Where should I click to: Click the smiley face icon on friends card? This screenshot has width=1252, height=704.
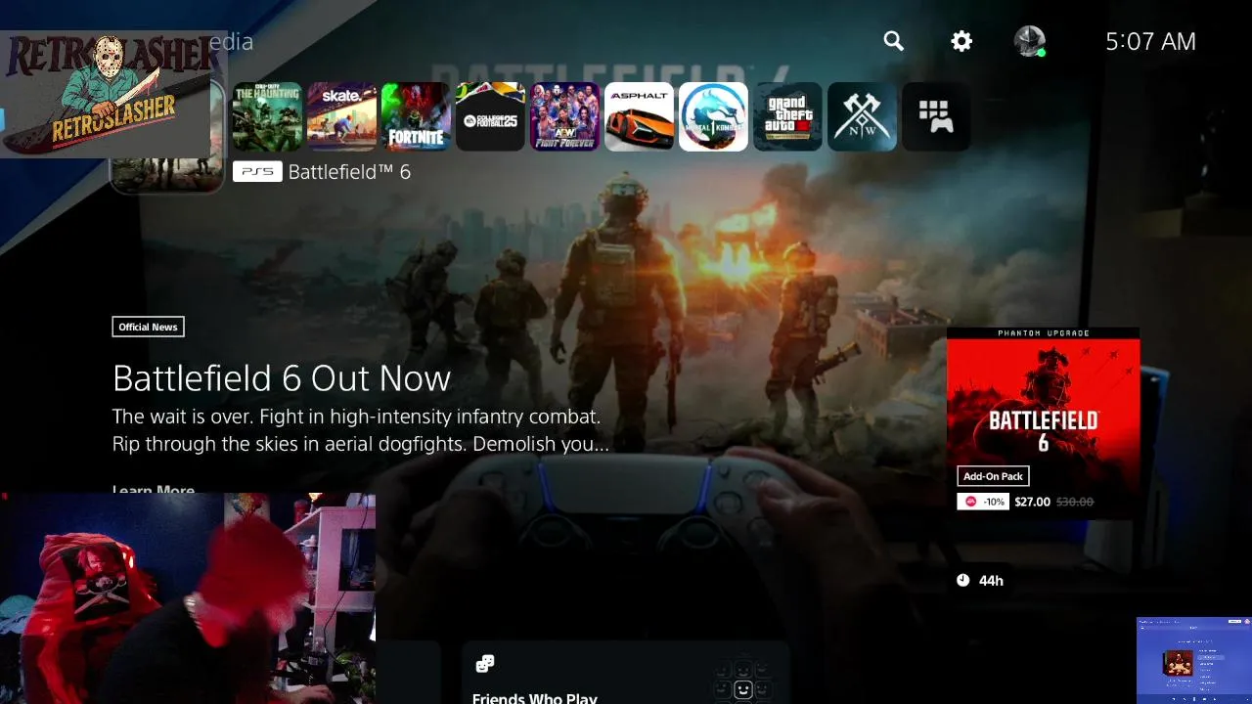[742, 689]
